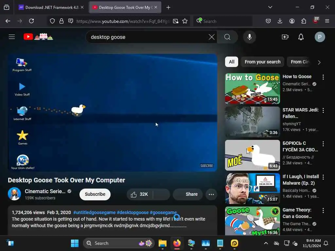Open the account avatar P menu
The image size is (335, 251).
point(320,37)
